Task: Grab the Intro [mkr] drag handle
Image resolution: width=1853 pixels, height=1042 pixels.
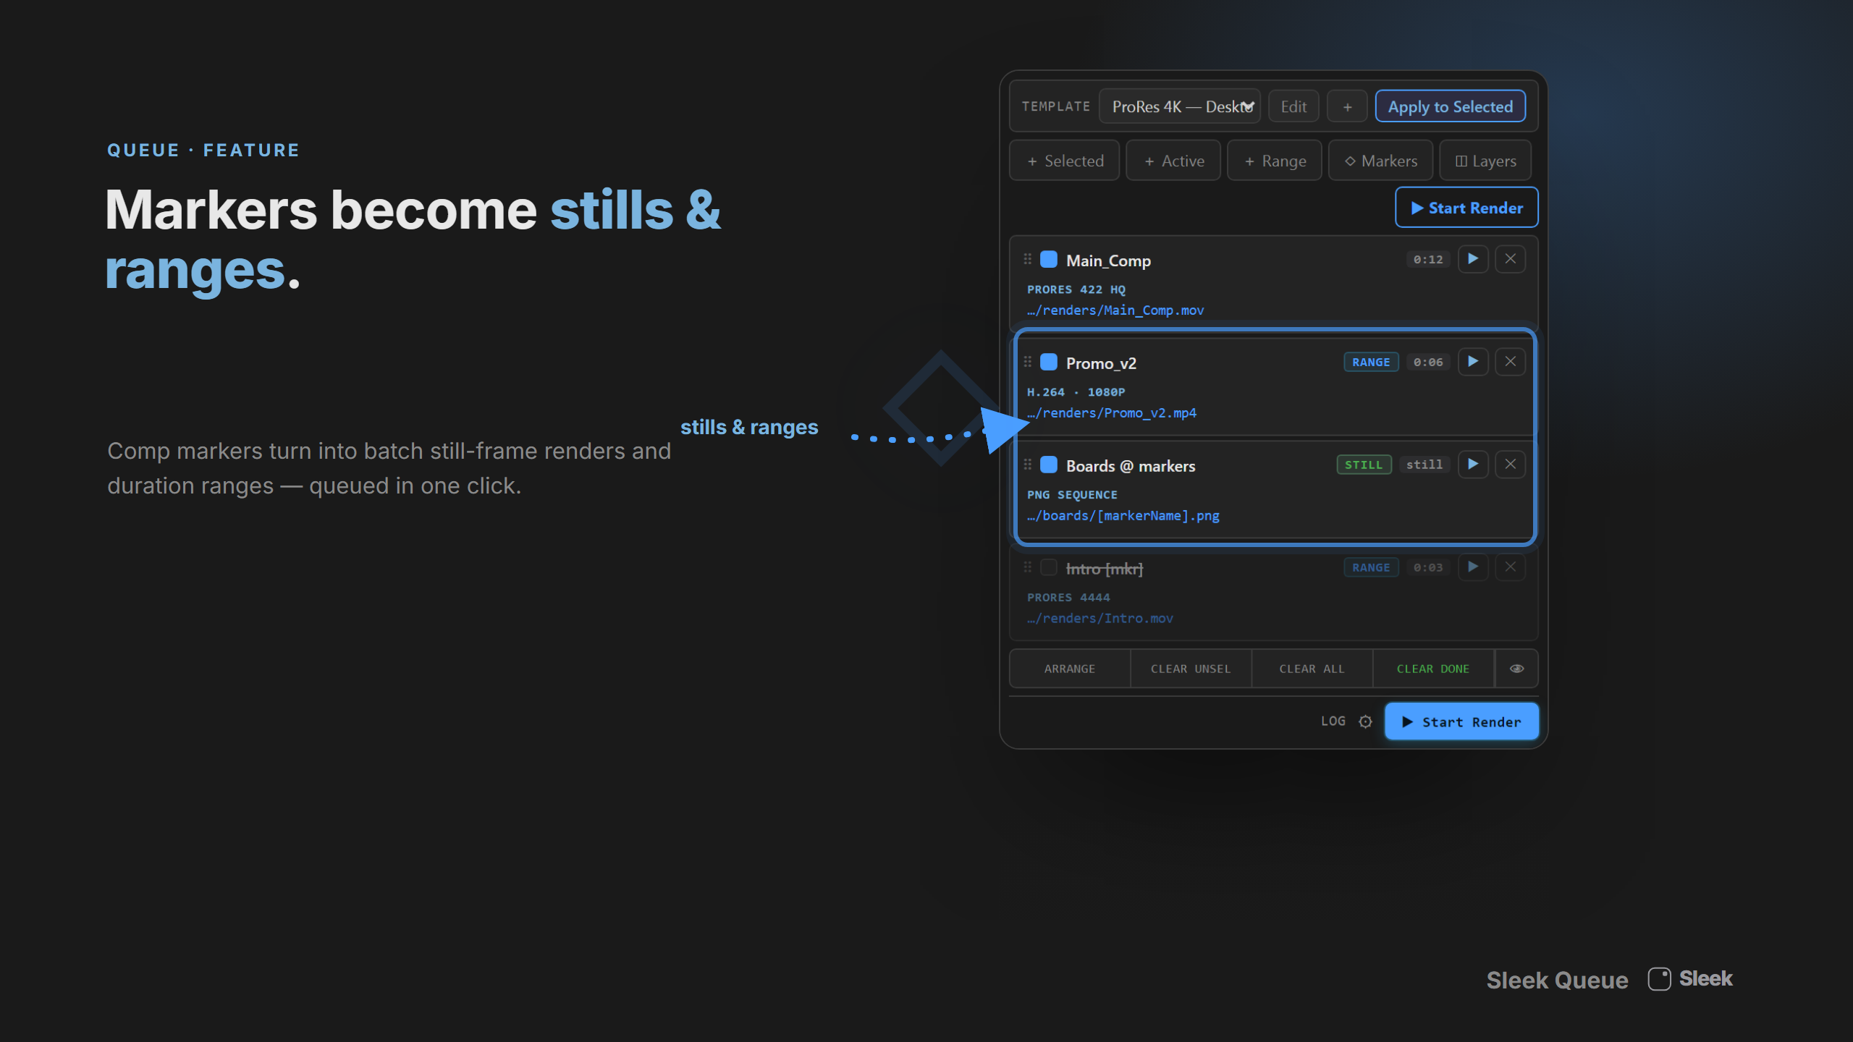Action: (1027, 567)
